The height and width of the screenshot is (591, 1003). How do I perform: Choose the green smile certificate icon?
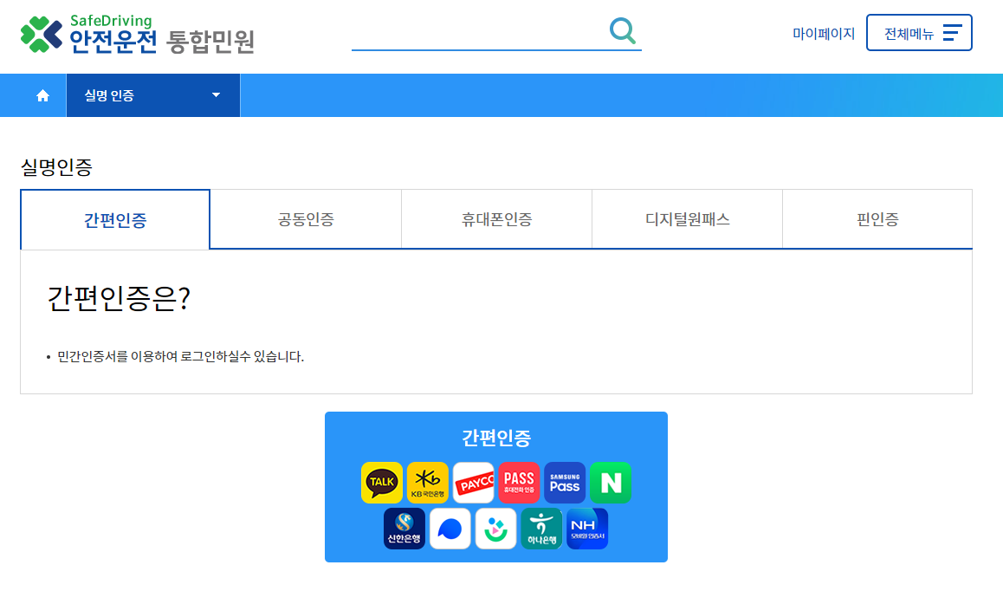pyautogui.click(x=495, y=529)
